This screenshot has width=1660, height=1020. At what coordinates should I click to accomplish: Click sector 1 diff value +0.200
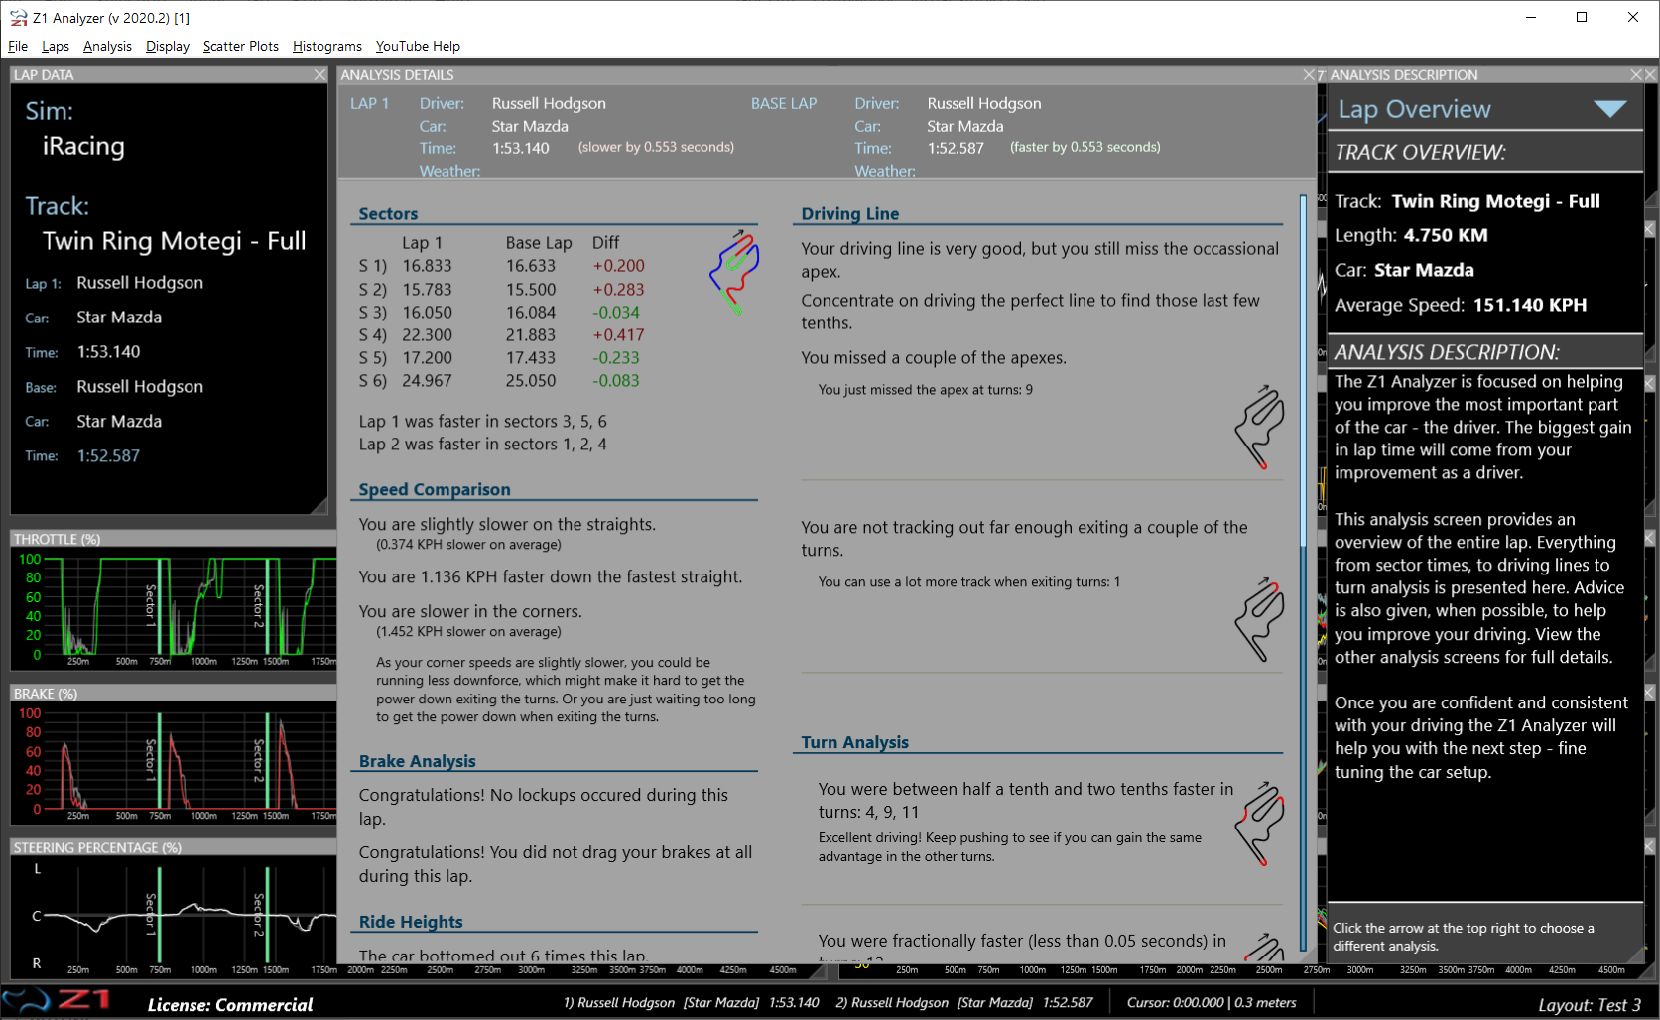[618, 266]
